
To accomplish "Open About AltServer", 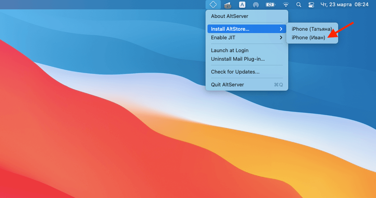I will pos(229,16).
